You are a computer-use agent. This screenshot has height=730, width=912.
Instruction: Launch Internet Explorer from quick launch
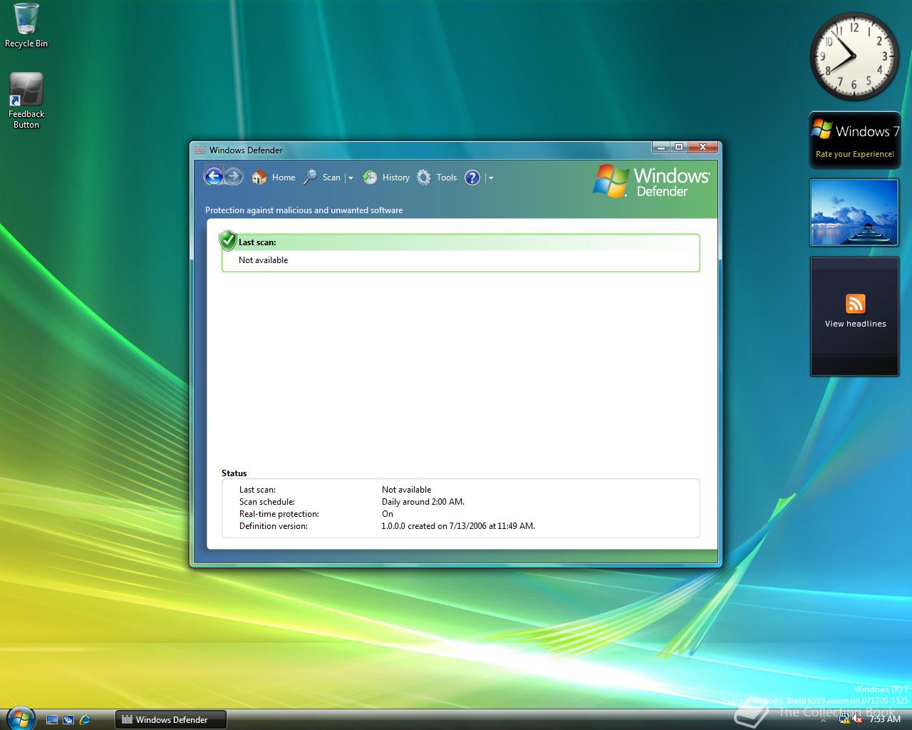[x=85, y=720]
